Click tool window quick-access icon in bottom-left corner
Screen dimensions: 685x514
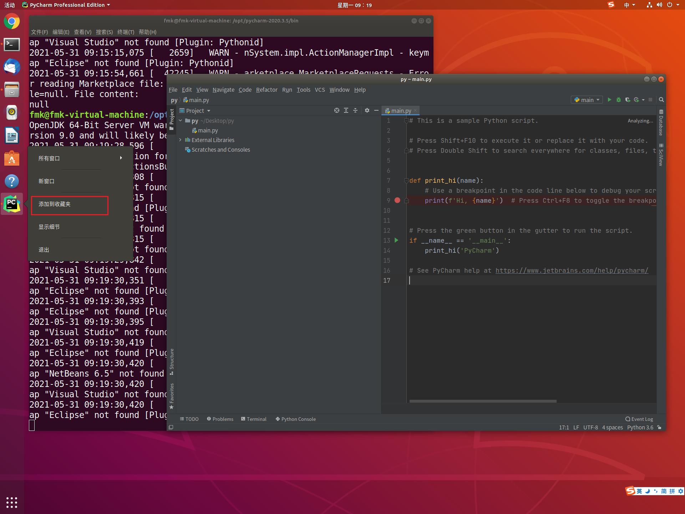tap(171, 427)
